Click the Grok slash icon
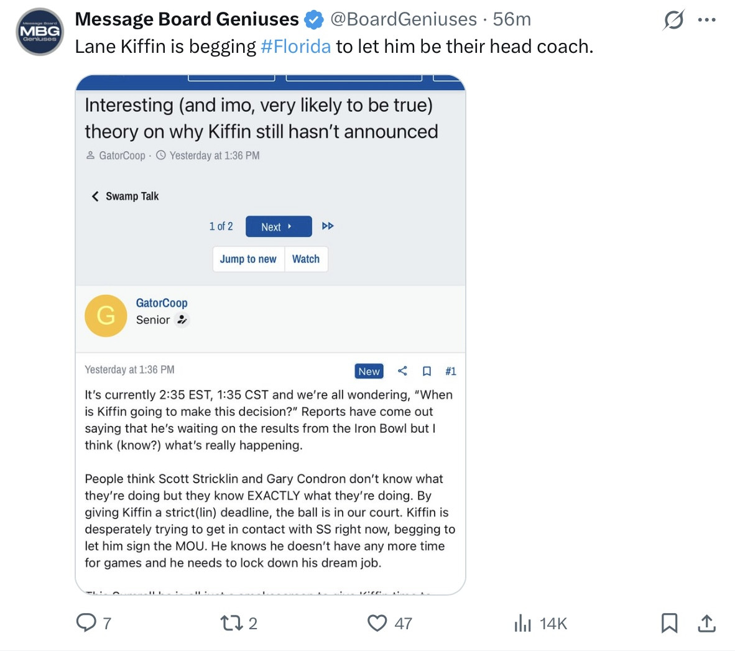 coord(673,20)
